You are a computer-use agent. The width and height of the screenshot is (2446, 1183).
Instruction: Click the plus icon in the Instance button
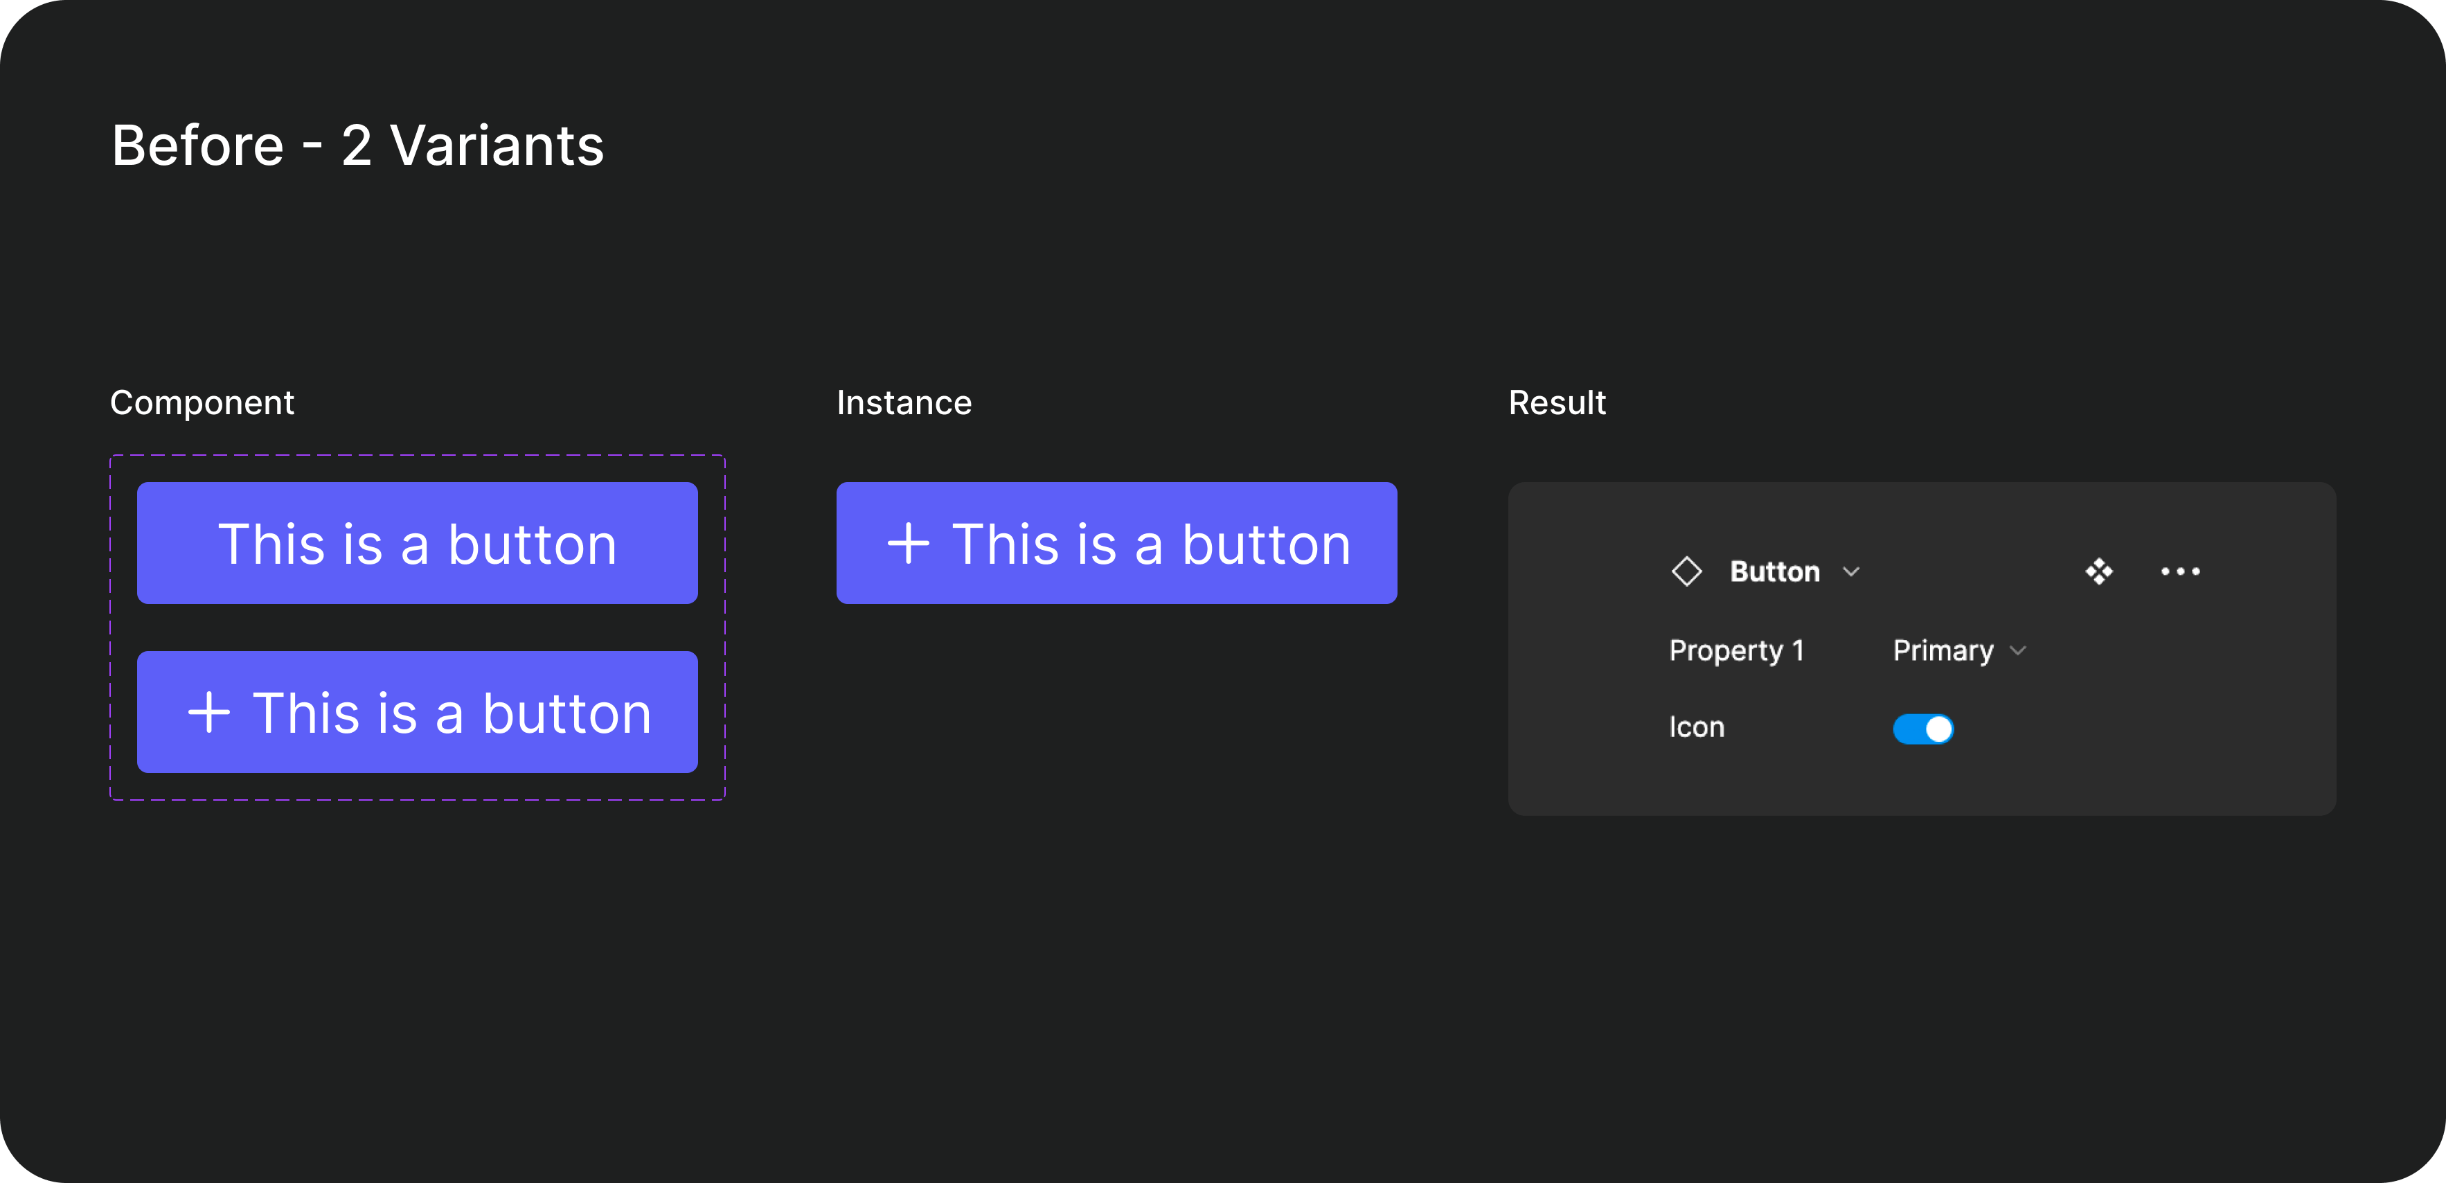[x=908, y=544]
